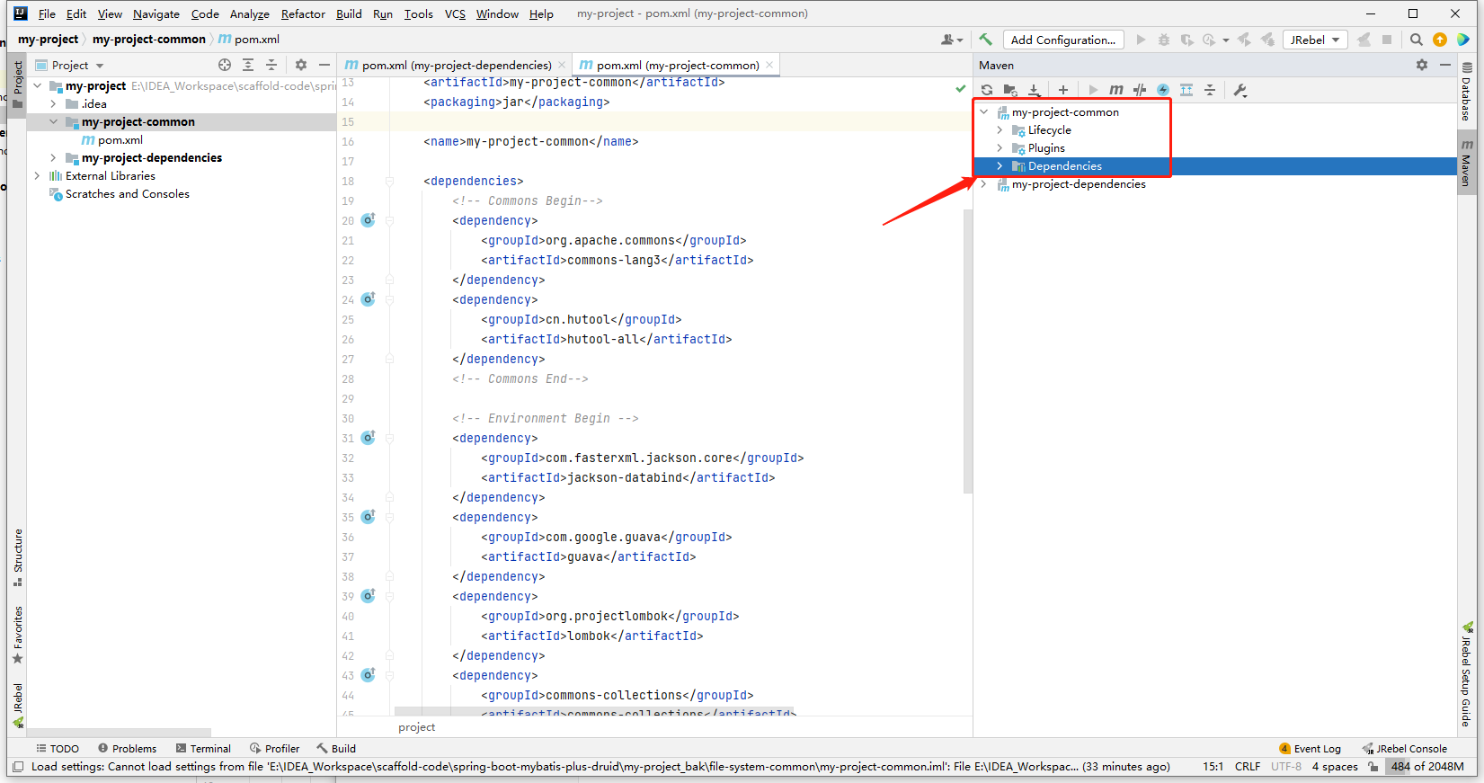
Task: Click gutter bean icon beside the lombok dependency
Action: tap(369, 596)
